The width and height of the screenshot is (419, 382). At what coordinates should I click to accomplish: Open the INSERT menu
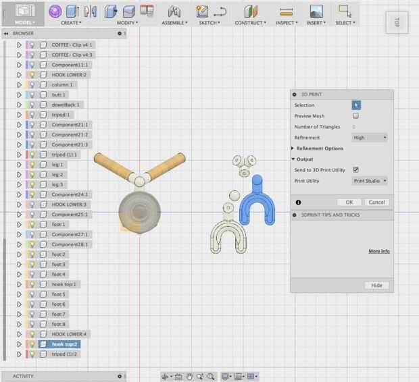point(316,23)
